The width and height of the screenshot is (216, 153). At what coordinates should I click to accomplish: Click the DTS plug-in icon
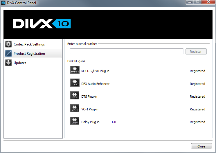75,96
